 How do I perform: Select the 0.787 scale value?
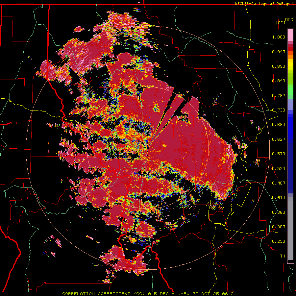click(x=279, y=95)
